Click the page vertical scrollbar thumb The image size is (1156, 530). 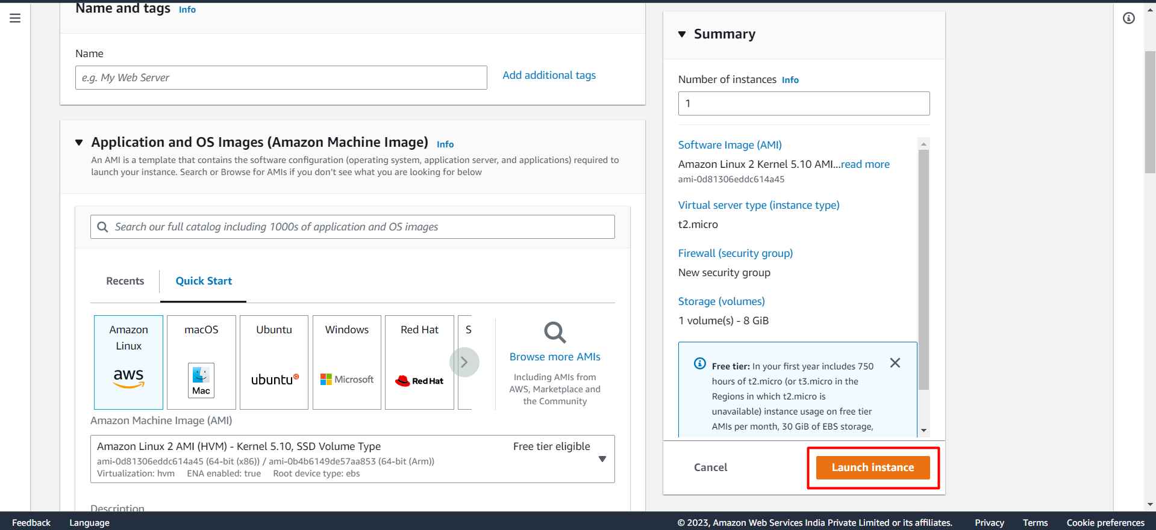[x=1150, y=112]
